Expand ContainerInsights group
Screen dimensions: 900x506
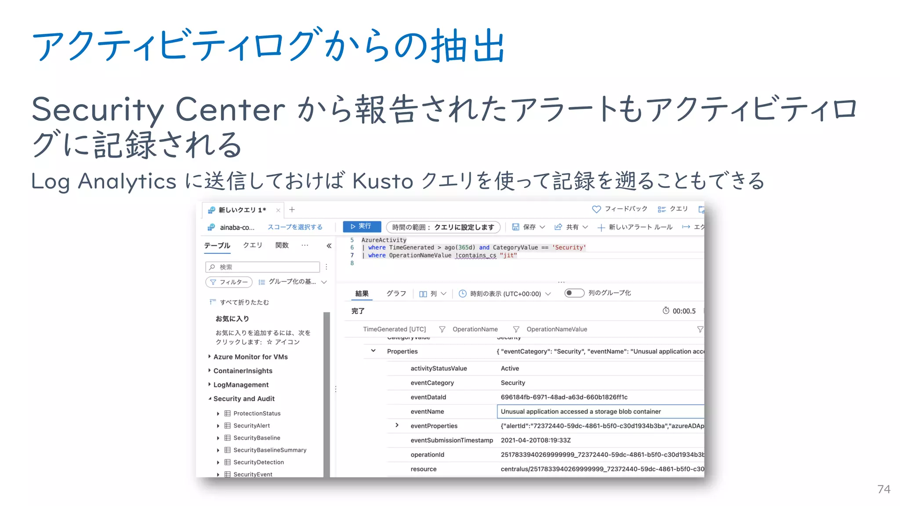209,371
